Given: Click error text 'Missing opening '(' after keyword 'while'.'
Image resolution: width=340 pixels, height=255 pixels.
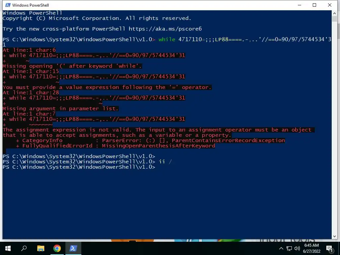Looking at the screenshot, I should pos(72,66).
